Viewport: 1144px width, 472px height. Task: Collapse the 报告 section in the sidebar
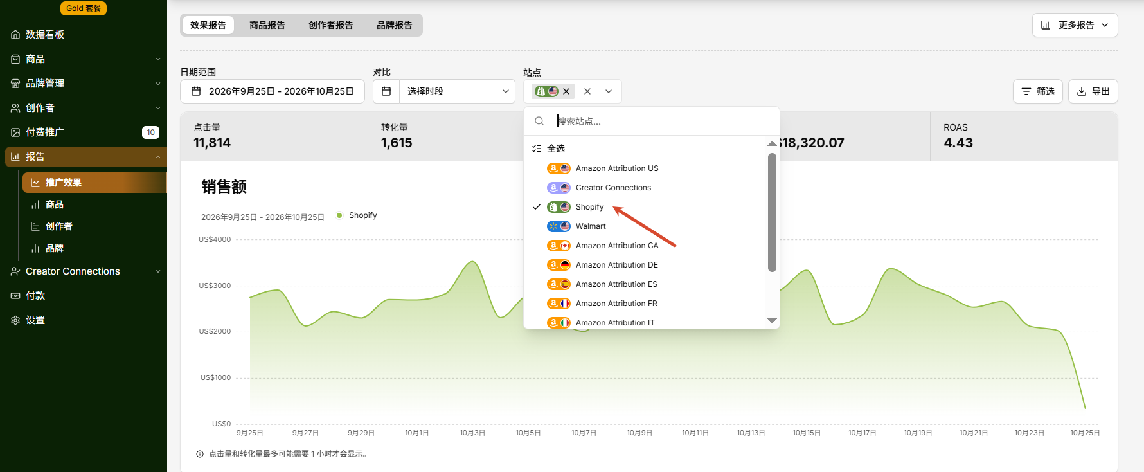tap(158, 157)
